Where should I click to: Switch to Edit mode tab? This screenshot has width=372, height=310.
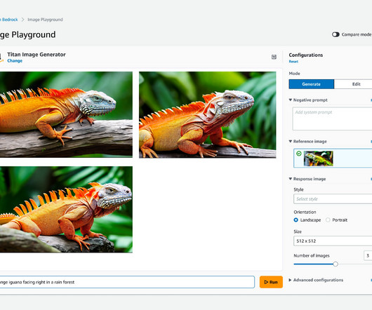point(354,84)
